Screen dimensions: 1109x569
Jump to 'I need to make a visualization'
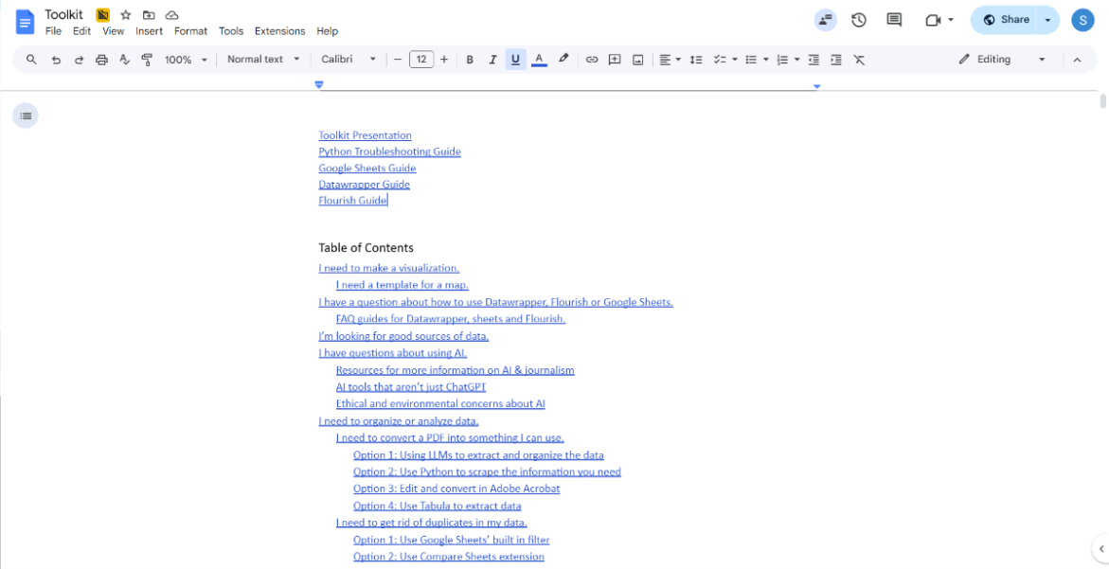coord(389,268)
